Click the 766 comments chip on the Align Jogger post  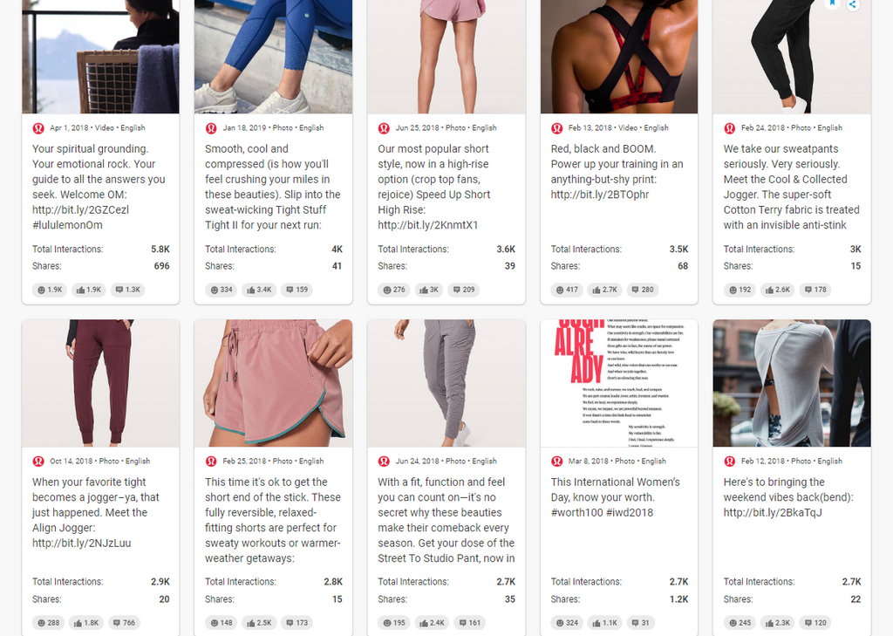point(124,623)
